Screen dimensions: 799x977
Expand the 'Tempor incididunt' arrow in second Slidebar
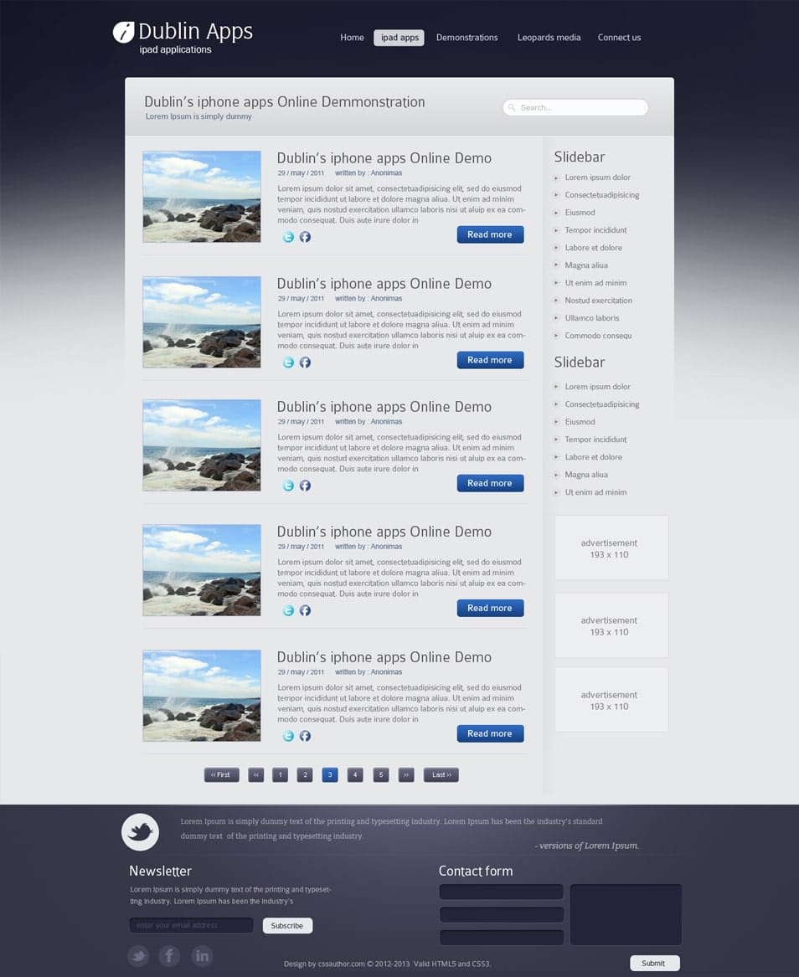(x=558, y=440)
